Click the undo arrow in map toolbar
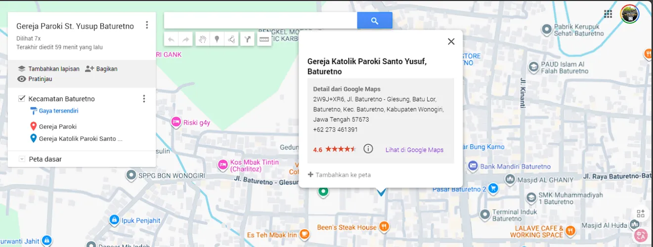Image resolution: width=653 pixels, height=247 pixels. point(171,40)
